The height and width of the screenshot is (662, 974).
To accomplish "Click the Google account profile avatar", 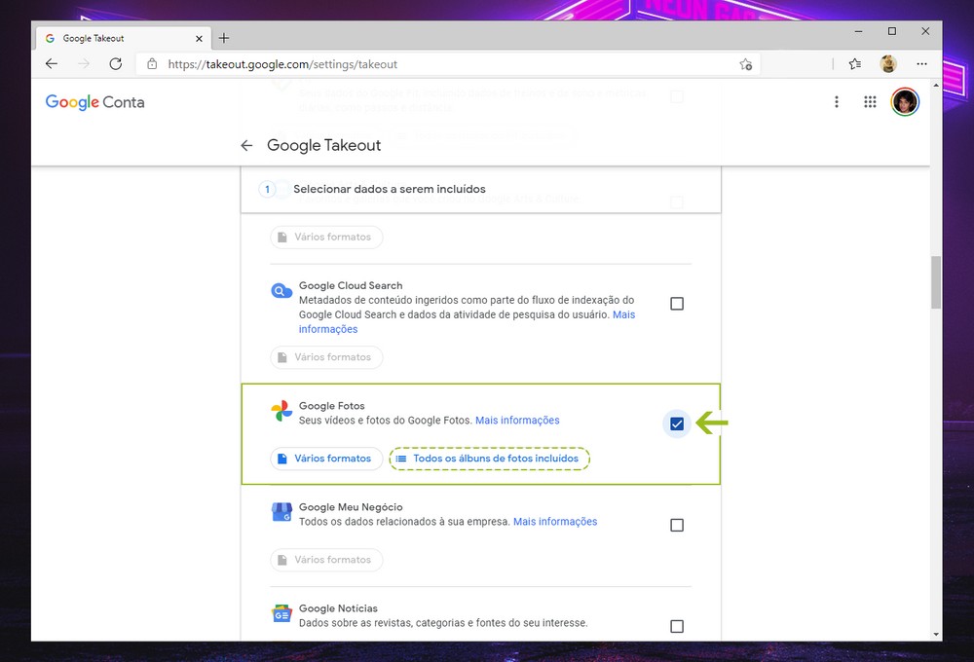I will tap(905, 102).
